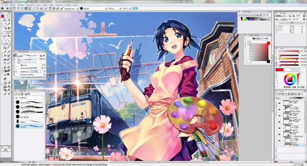This screenshot has height=166, width=307.
Task: Select the Calligraphy Stretch preset
Action: coord(29,112)
